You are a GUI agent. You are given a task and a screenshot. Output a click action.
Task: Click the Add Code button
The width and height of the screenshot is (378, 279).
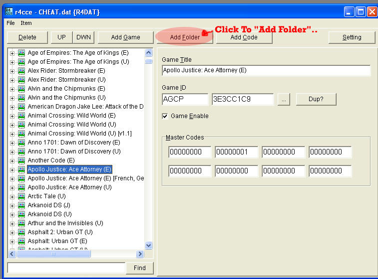[244, 37]
